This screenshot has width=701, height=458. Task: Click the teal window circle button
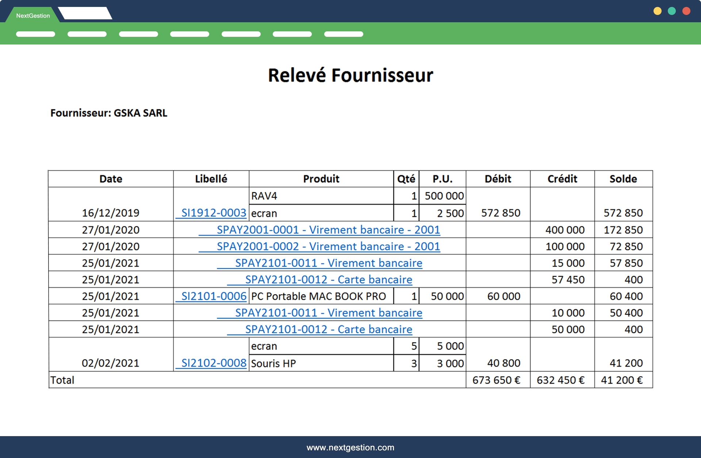tap(672, 11)
